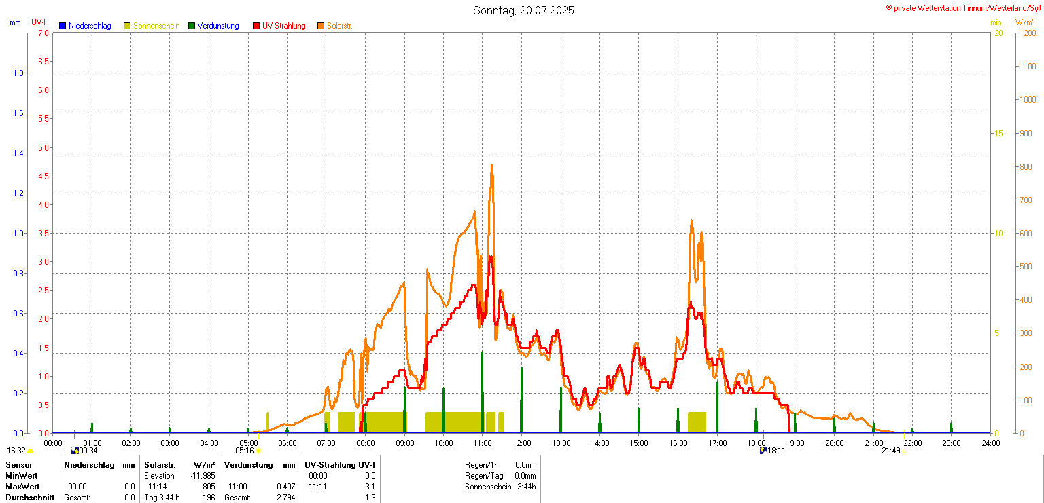The image size is (1044, 503).
Task: Select the MaxWert row label
Action: click(x=22, y=487)
